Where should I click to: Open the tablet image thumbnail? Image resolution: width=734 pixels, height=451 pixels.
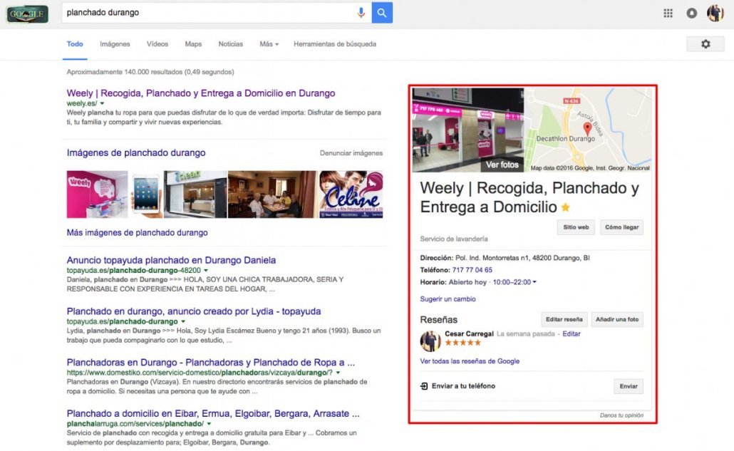145,195
